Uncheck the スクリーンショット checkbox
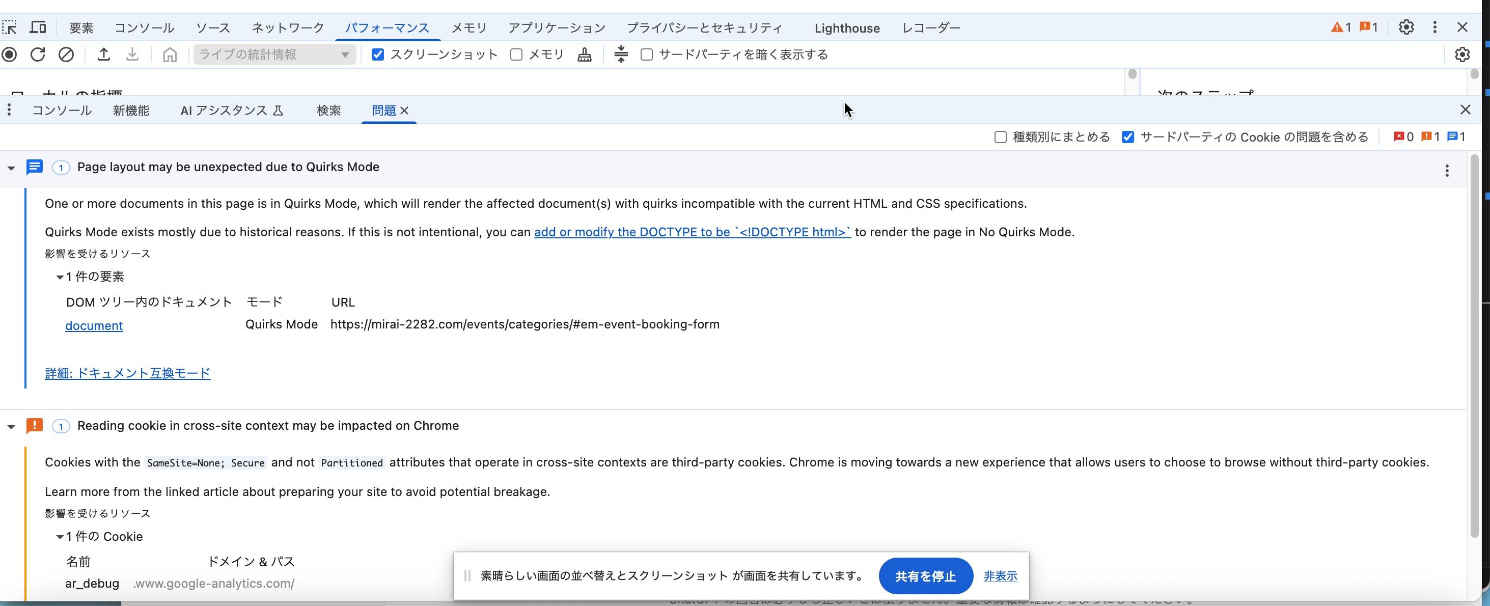This screenshot has height=606, width=1490. 378,54
